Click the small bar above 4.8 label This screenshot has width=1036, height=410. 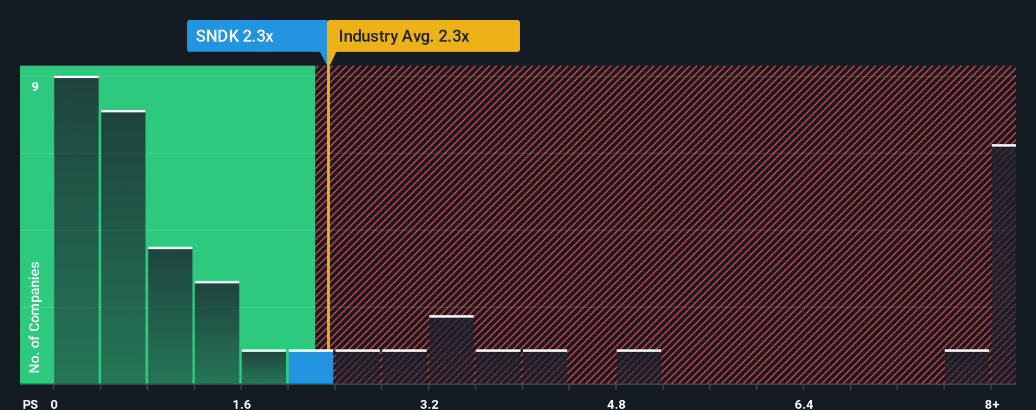point(639,366)
